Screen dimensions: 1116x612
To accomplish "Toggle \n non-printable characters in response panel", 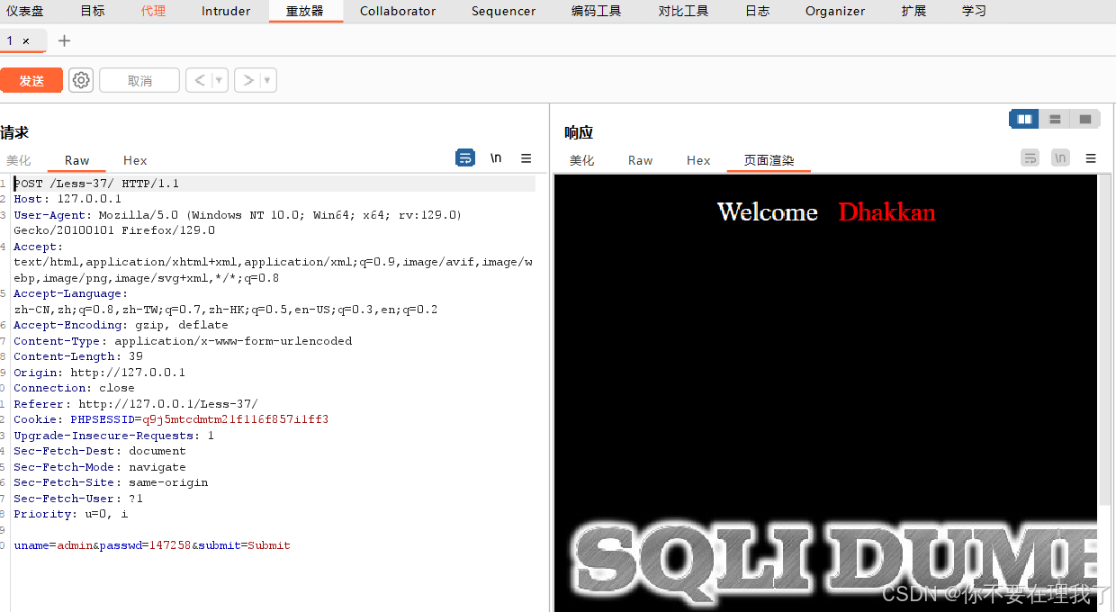I will pyautogui.click(x=1061, y=158).
